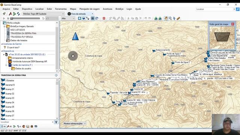Click the map overview thumbnail
The height and width of the screenshot is (135, 240).
(x=222, y=37)
